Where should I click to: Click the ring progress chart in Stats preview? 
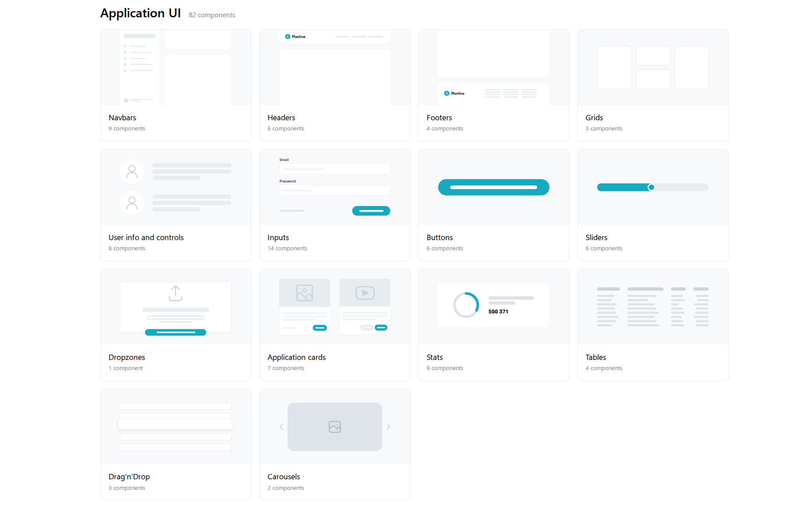pos(465,305)
